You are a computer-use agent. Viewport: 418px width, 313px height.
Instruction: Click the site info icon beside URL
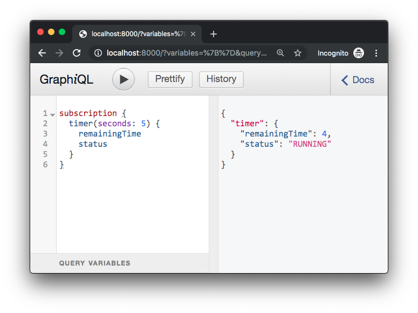pos(98,53)
